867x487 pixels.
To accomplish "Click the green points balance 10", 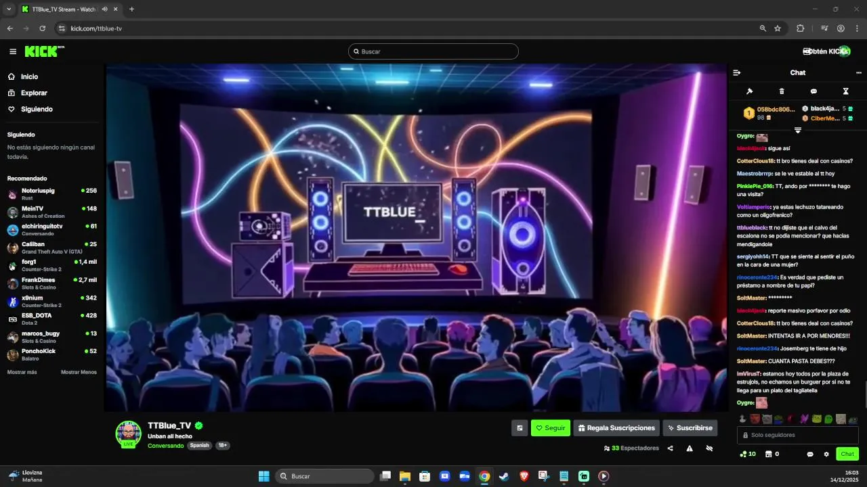I will (748, 454).
